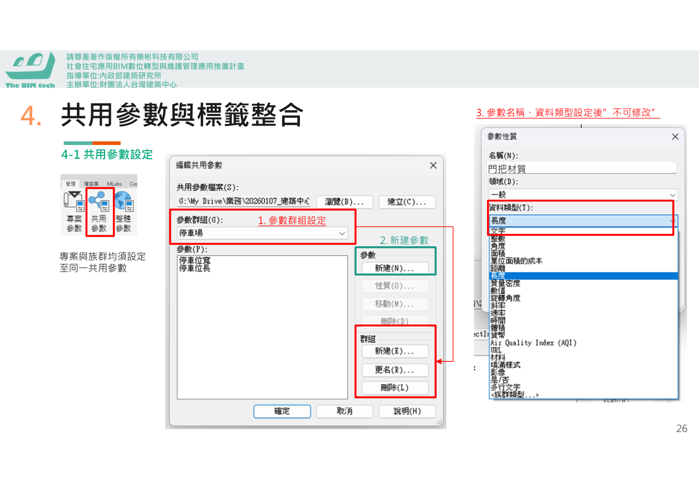The height and width of the screenshot is (494, 699).
Task: Switch to the 增益集 ribbon tab
Action: point(91,184)
